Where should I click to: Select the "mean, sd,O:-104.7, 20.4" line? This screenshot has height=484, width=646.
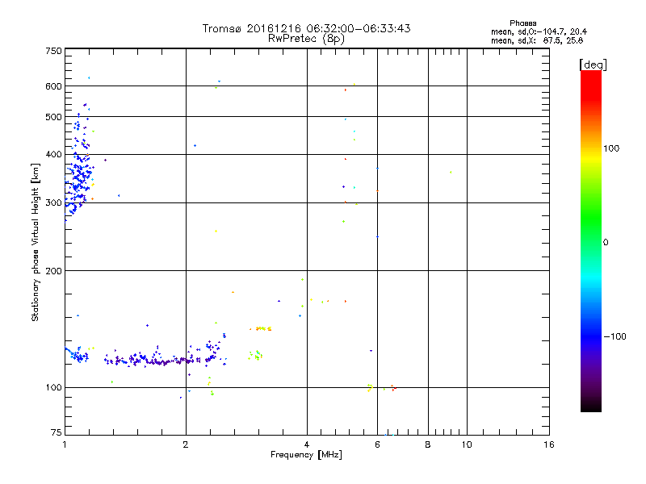539,31
